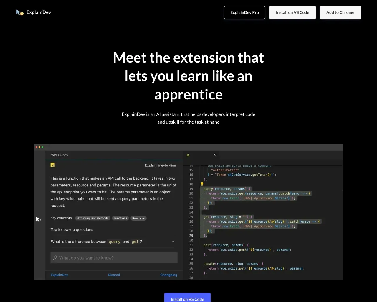Open the Discord link
This screenshot has width=377, height=302.
pos(114,275)
